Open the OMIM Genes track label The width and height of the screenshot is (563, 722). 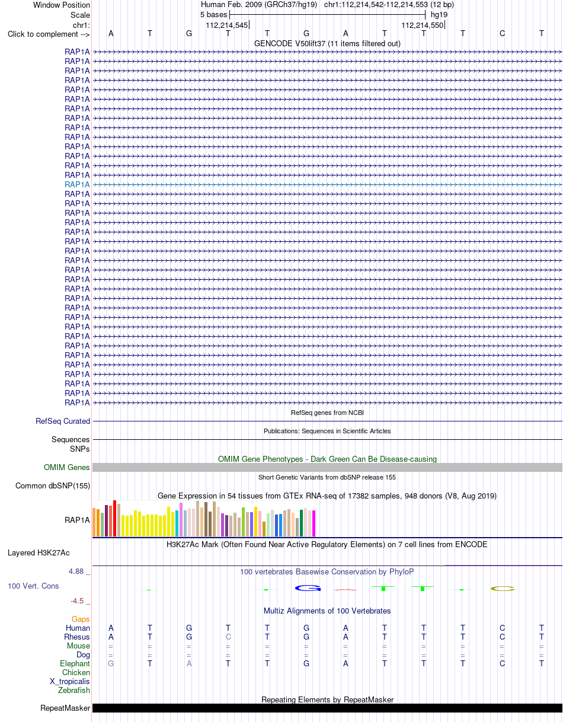(67, 468)
